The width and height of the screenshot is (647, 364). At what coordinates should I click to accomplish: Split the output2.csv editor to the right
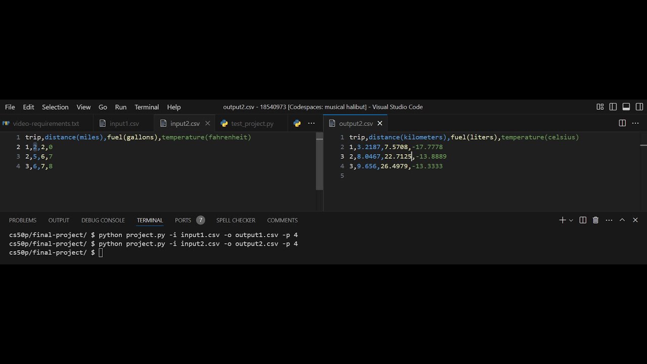point(622,123)
